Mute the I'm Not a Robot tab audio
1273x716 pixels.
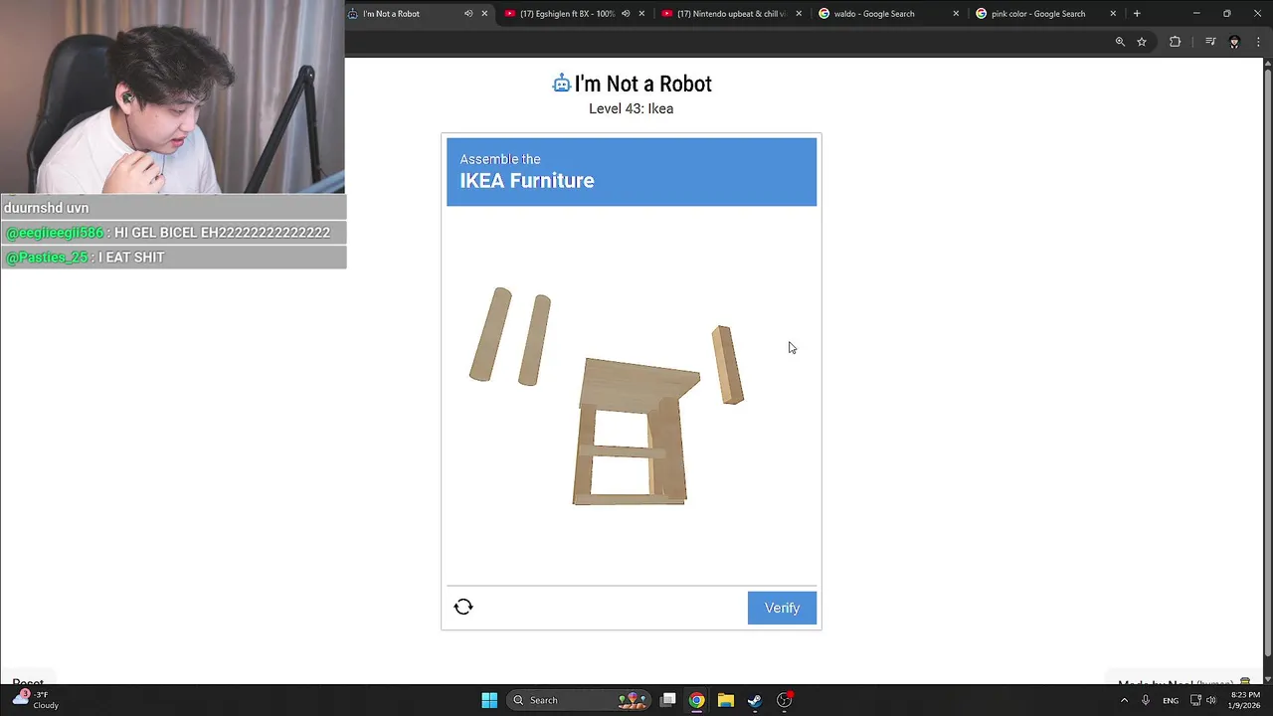[468, 14]
